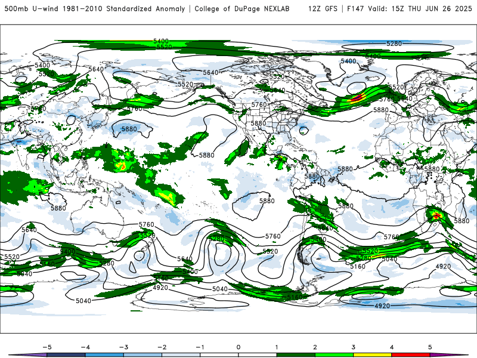Image resolution: width=477 pixels, height=358 pixels.
Task: Click 'College of DuPage NEXLAB' text
Action: click(242, 8)
